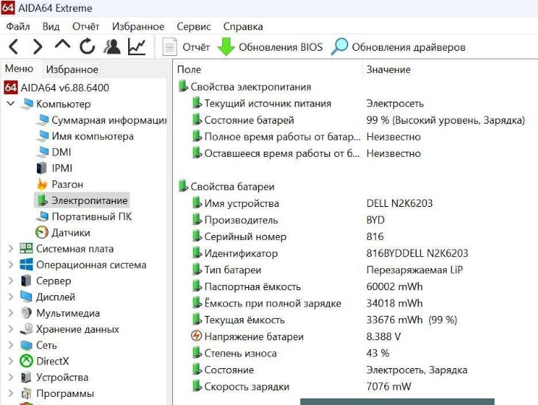Screen dimensions: 538x405
Task: Click the magnifier driver updates icon
Action: (339, 46)
